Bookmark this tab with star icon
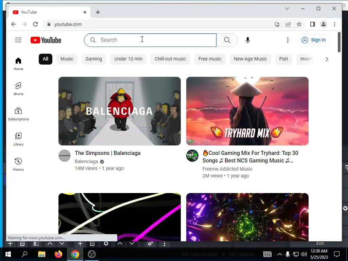Viewport: 348px width, 261px height. coord(299,24)
